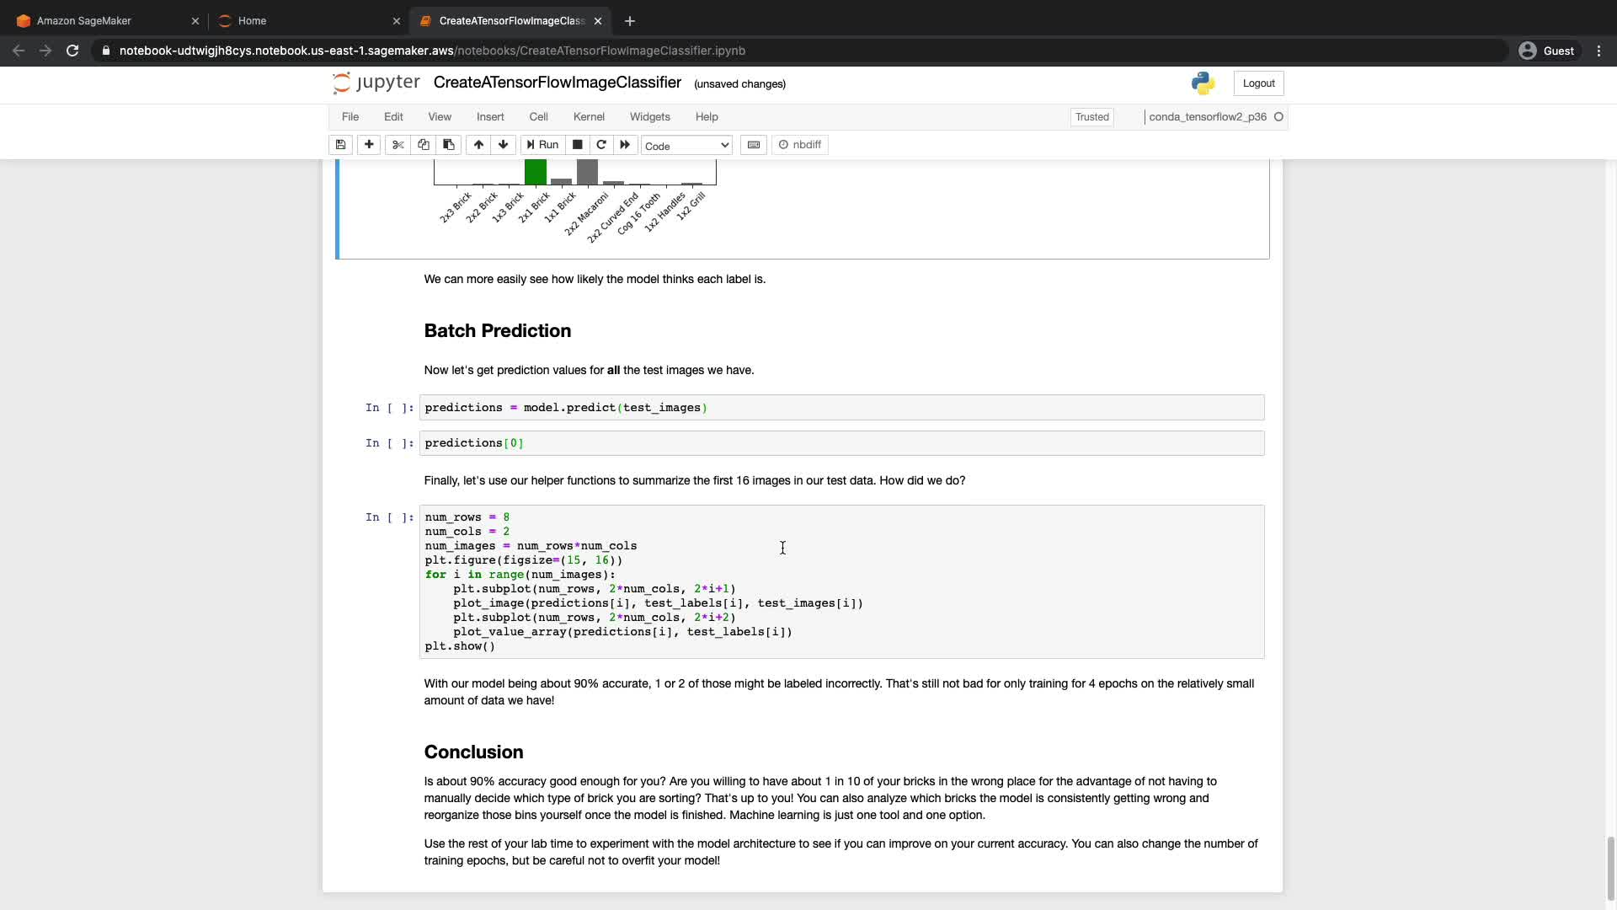The image size is (1617, 910).
Task: Click into predictions[0] code cell
Action: click(842, 443)
